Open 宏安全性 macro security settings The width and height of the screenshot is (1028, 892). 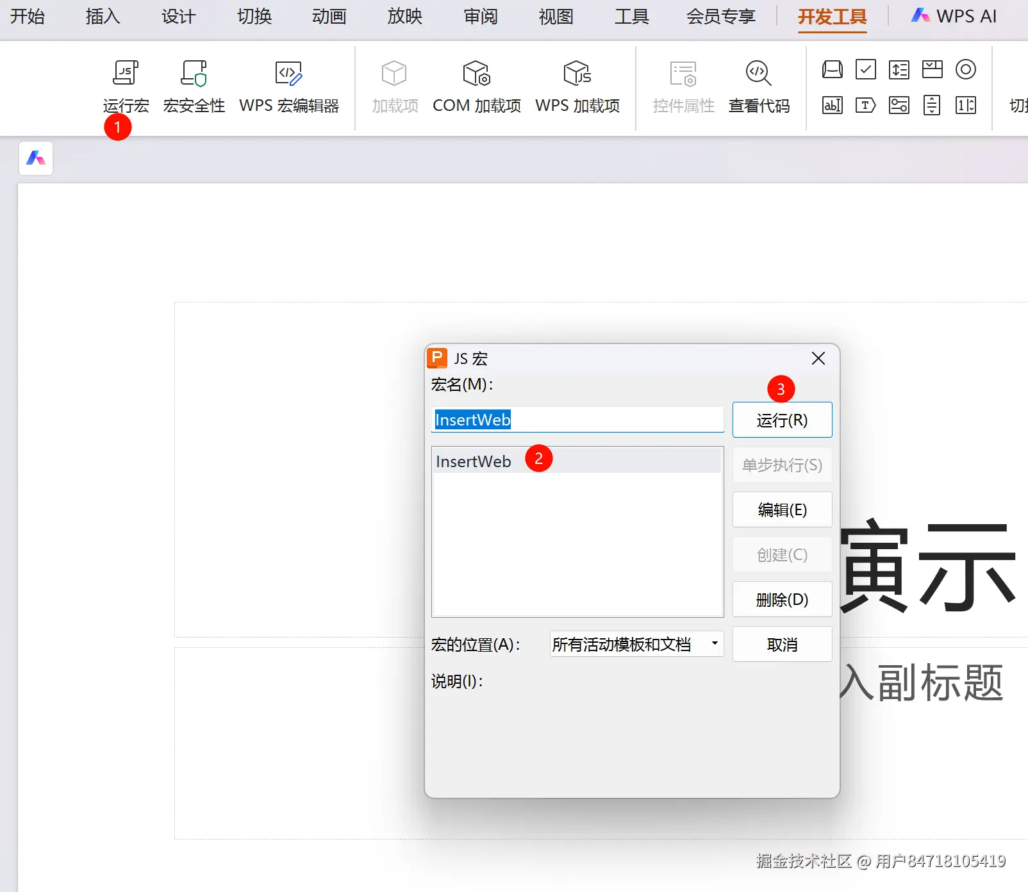click(194, 73)
